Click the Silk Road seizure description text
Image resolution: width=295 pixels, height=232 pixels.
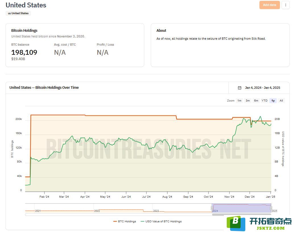click(x=211, y=39)
